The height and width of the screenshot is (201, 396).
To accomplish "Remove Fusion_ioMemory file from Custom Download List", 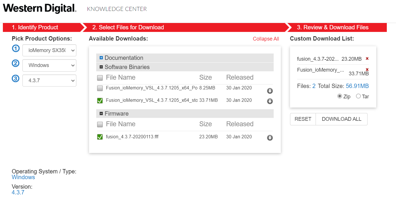I will (x=367, y=70).
